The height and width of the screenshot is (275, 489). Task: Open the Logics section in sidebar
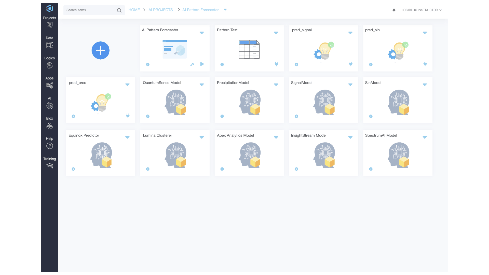(49, 62)
